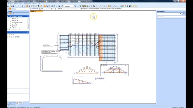
Task: Toggle the Mur layer light bulb
Action: coord(9,35)
